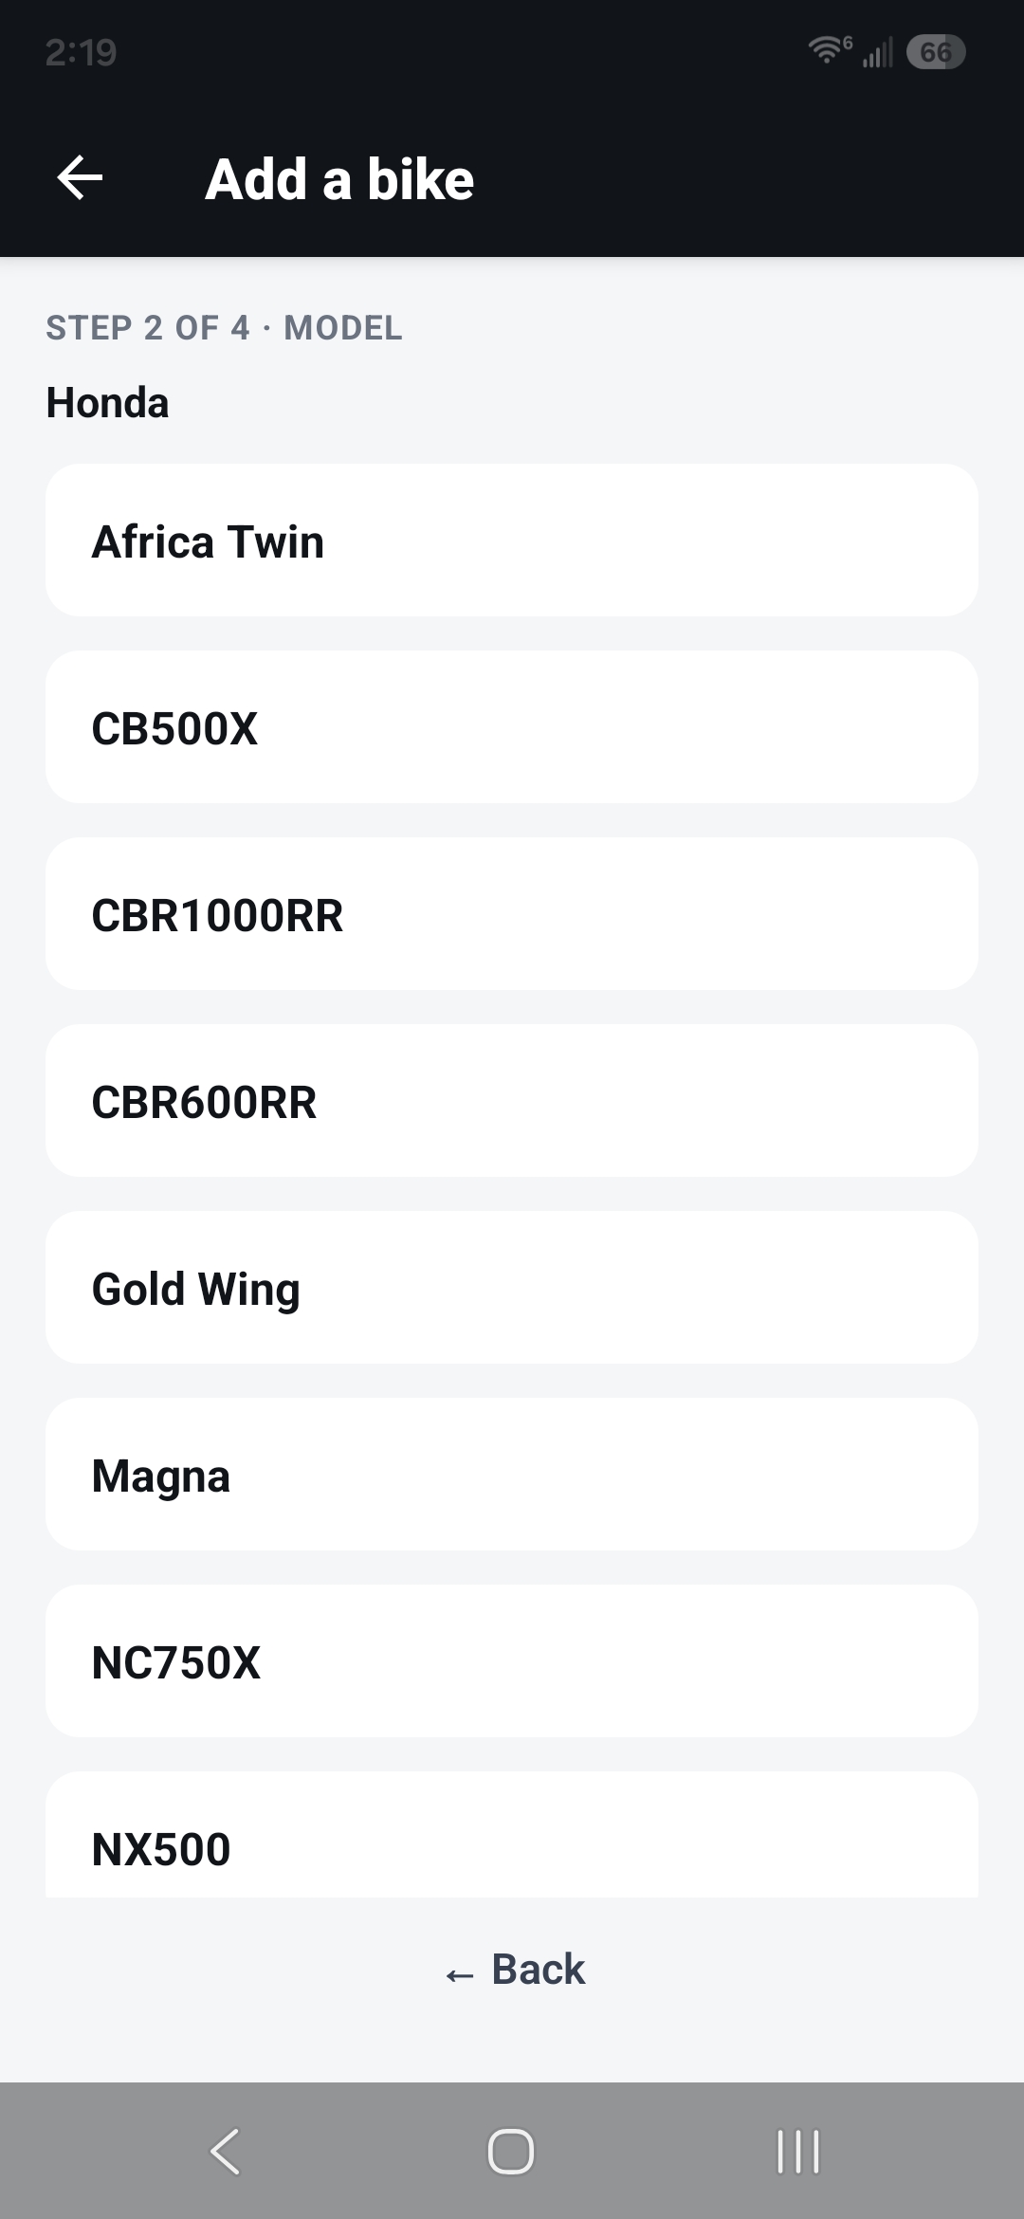Pick the NC750X model
The width and height of the screenshot is (1024, 2219).
pyautogui.click(x=512, y=1661)
